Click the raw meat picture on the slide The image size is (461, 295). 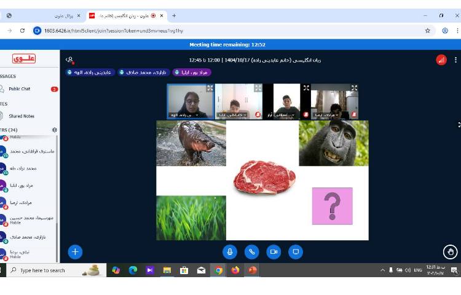264,178
